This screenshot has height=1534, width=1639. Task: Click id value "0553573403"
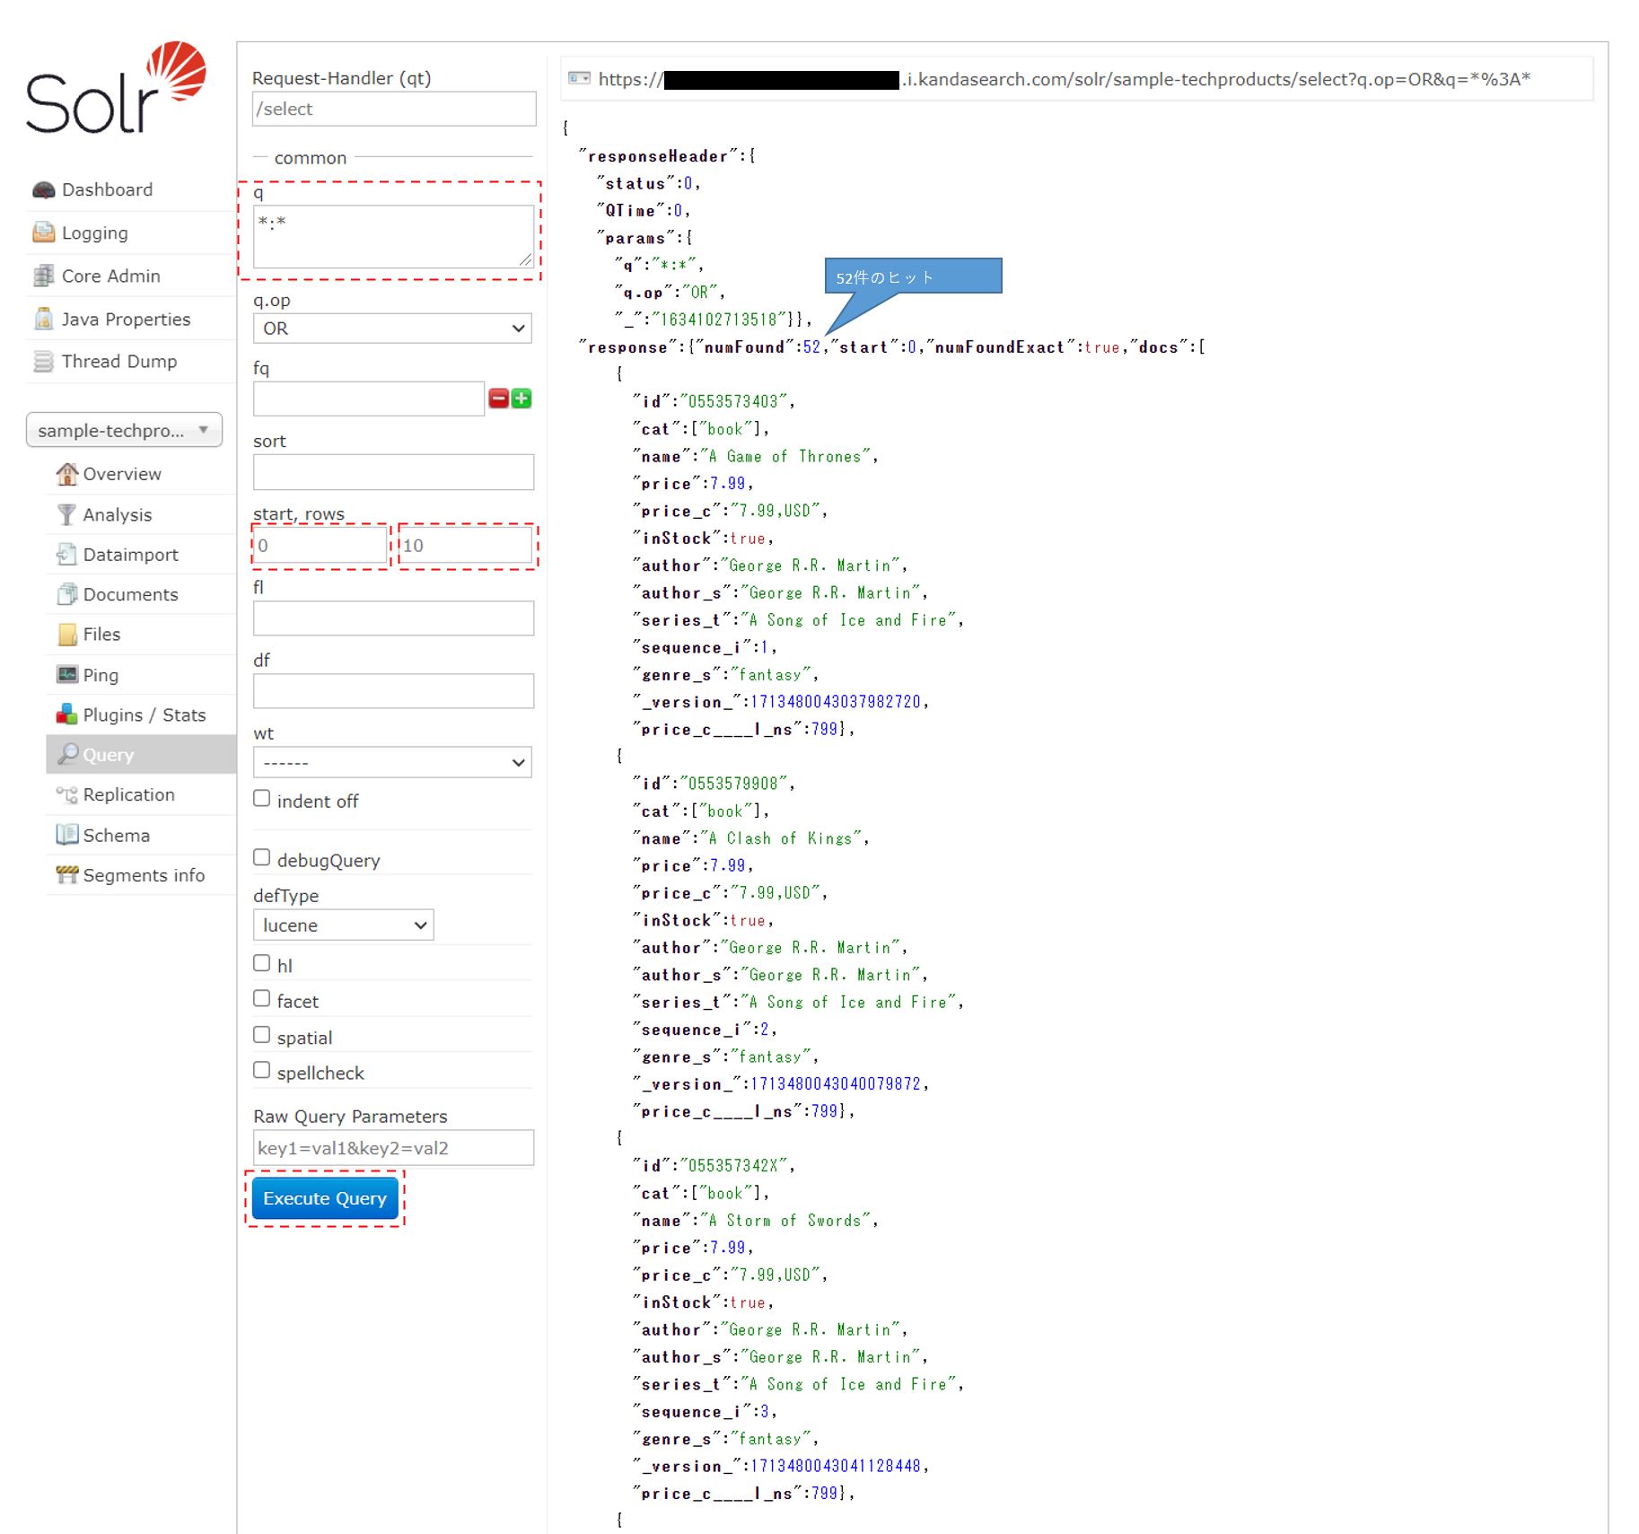[x=733, y=402]
